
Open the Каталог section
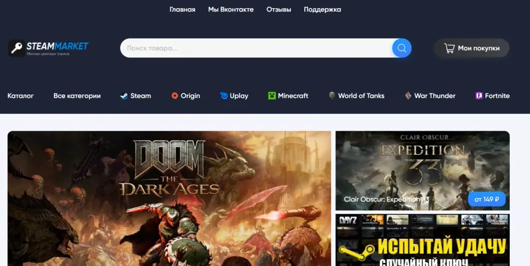point(21,96)
